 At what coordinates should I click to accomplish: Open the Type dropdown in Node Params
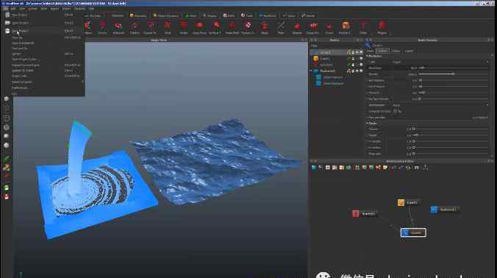(x=440, y=62)
